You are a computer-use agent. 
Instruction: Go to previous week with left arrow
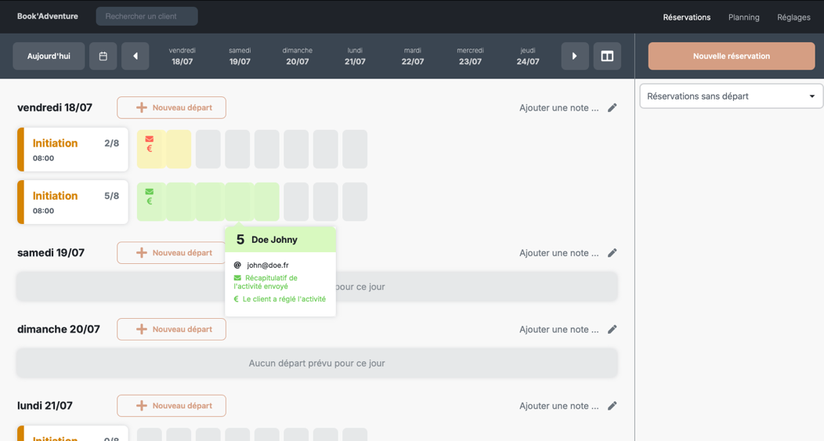136,56
